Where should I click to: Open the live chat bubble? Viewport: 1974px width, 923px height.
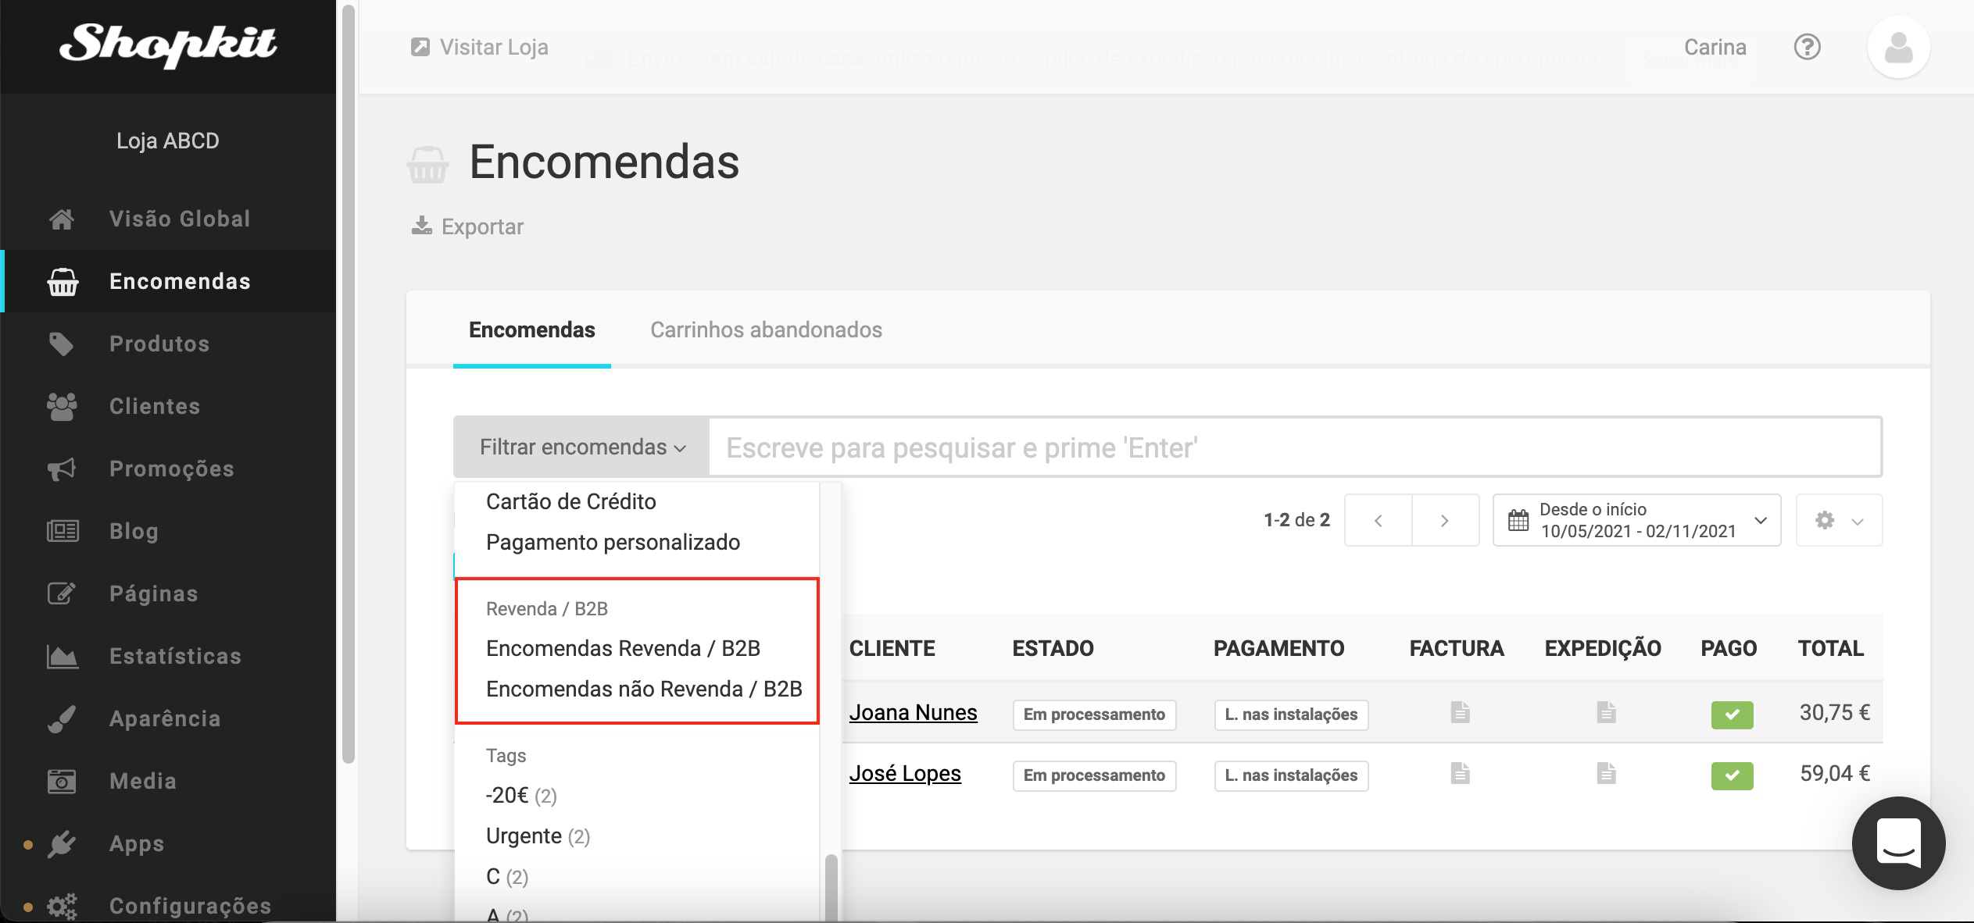[1898, 843]
